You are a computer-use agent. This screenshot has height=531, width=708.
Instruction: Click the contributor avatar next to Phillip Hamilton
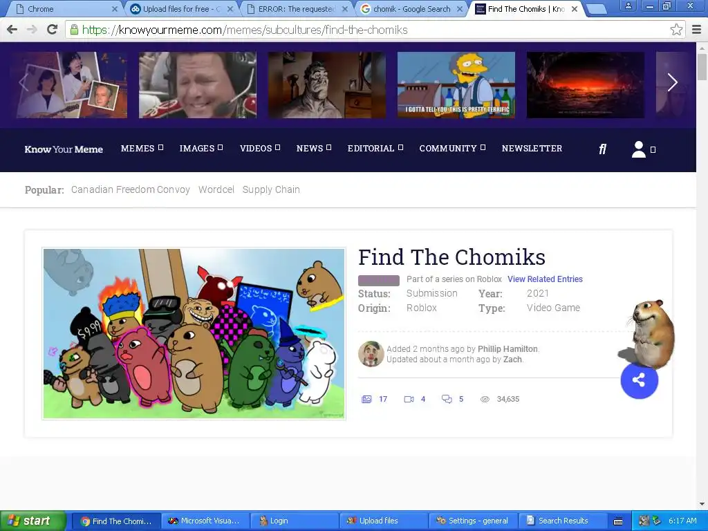click(371, 353)
